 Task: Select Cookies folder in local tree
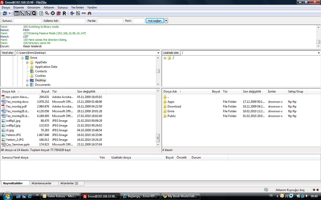click(x=40, y=76)
